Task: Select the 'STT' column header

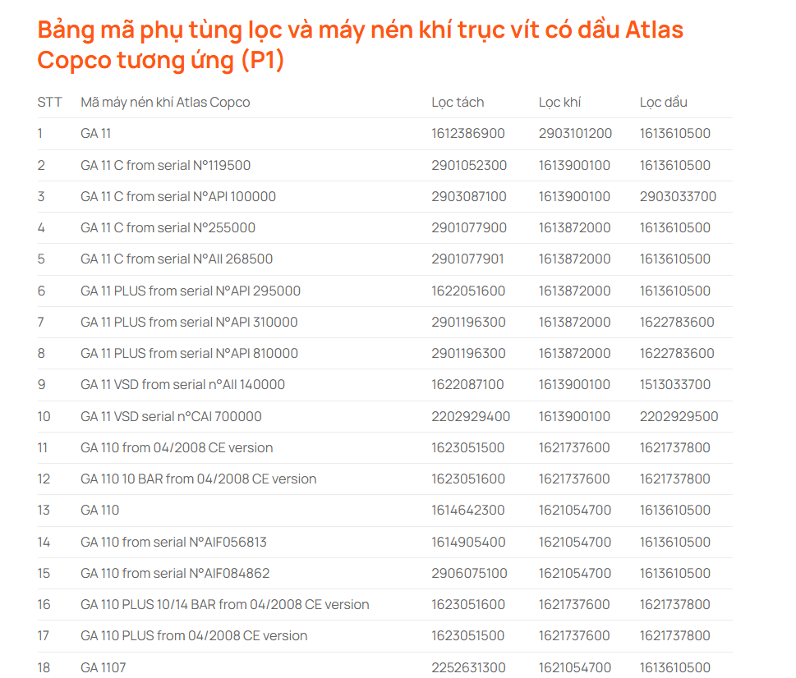Action: click(x=49, y=103)
